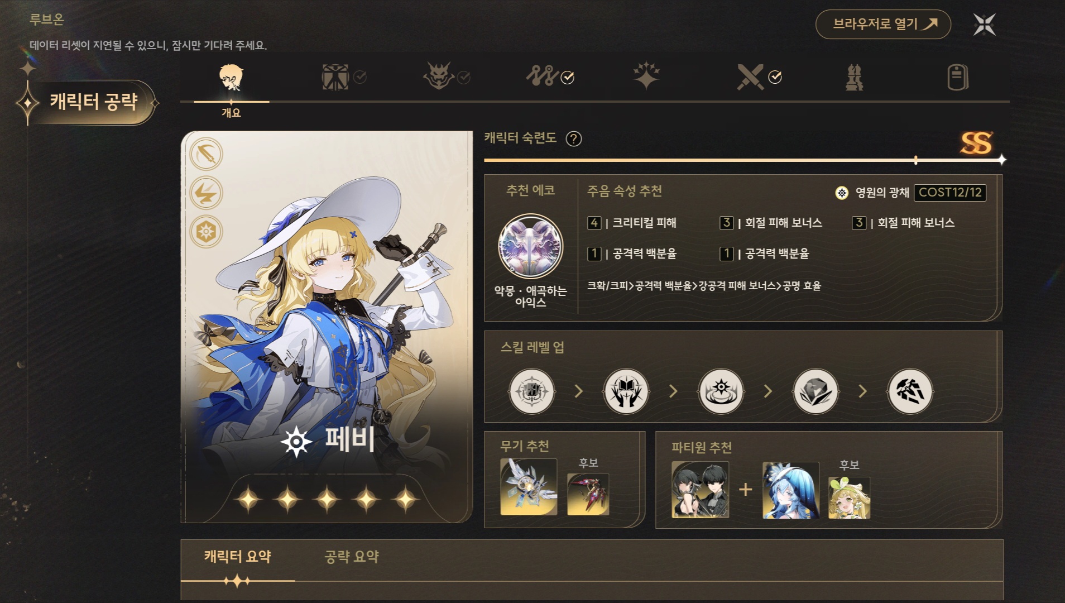This screenshot has height=603, width=1065.
Task: Open the four-point star sparkle tab
Action: (646, 76)
